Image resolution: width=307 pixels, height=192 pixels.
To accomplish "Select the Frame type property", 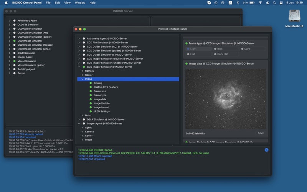I will coord(100,95).
